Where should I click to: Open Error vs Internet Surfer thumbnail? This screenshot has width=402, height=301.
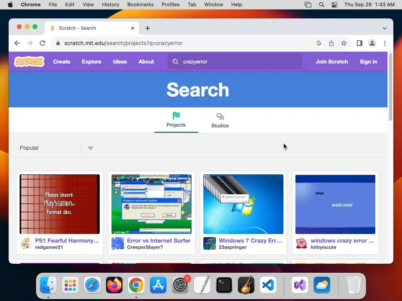pos(152,204)
